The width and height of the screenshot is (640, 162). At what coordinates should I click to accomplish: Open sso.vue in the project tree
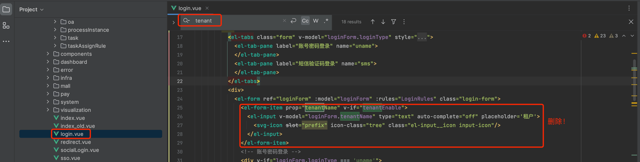70,158
